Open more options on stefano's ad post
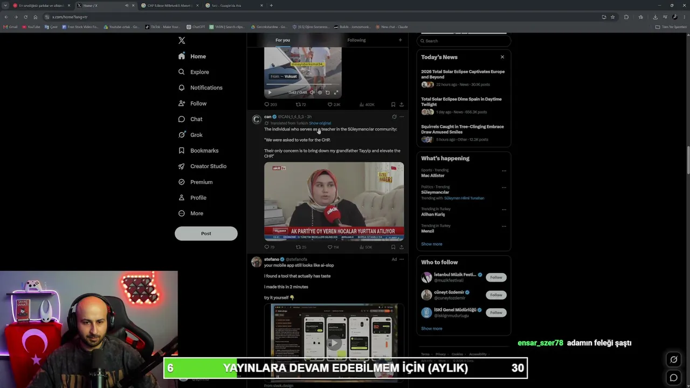Viewport: 690px width, 388px height. click(x=401, y=259)
